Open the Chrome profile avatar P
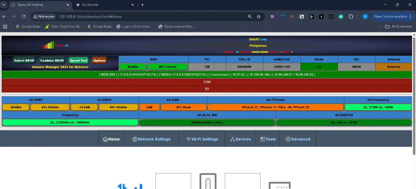The width and height of the screenshot is (416, 189). [x=365, y=17]
